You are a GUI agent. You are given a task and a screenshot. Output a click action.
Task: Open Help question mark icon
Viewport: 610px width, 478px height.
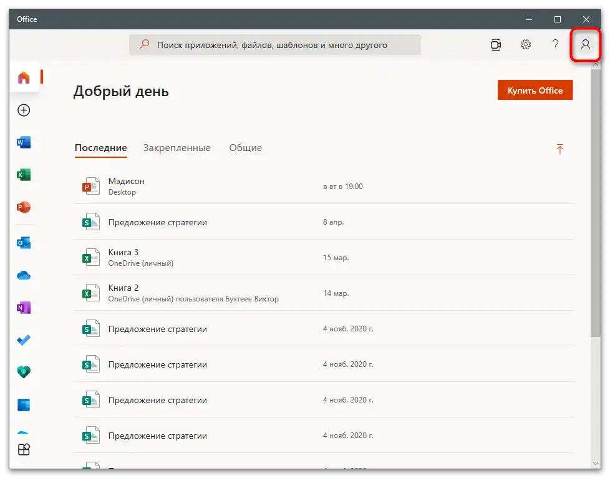point(556,45)
